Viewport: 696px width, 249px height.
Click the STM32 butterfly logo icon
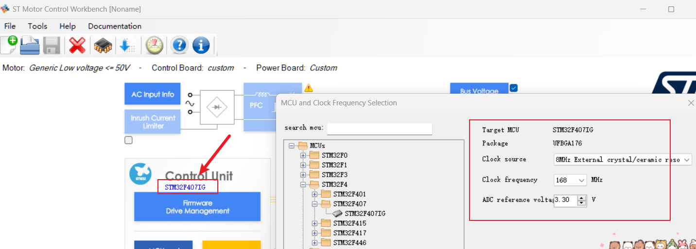click(x=140, y=174)
